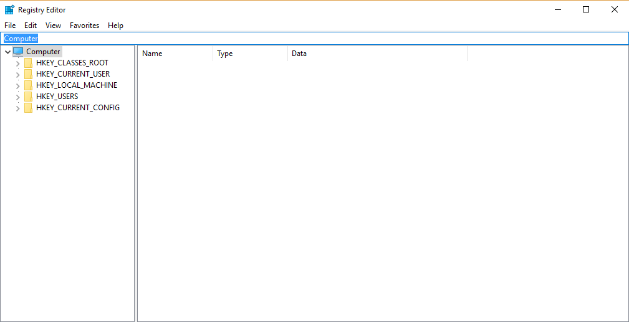Image resolution: width=629 pixels, height=322 pixels.
Task: Collapse the Computer root node
Action: pyautogui.click(x=7, y=52)
